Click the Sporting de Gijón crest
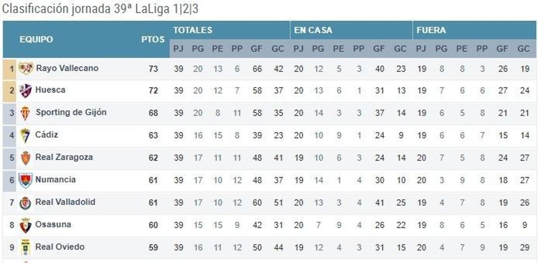This screenshot has width=538, height=263. [26, 113]
